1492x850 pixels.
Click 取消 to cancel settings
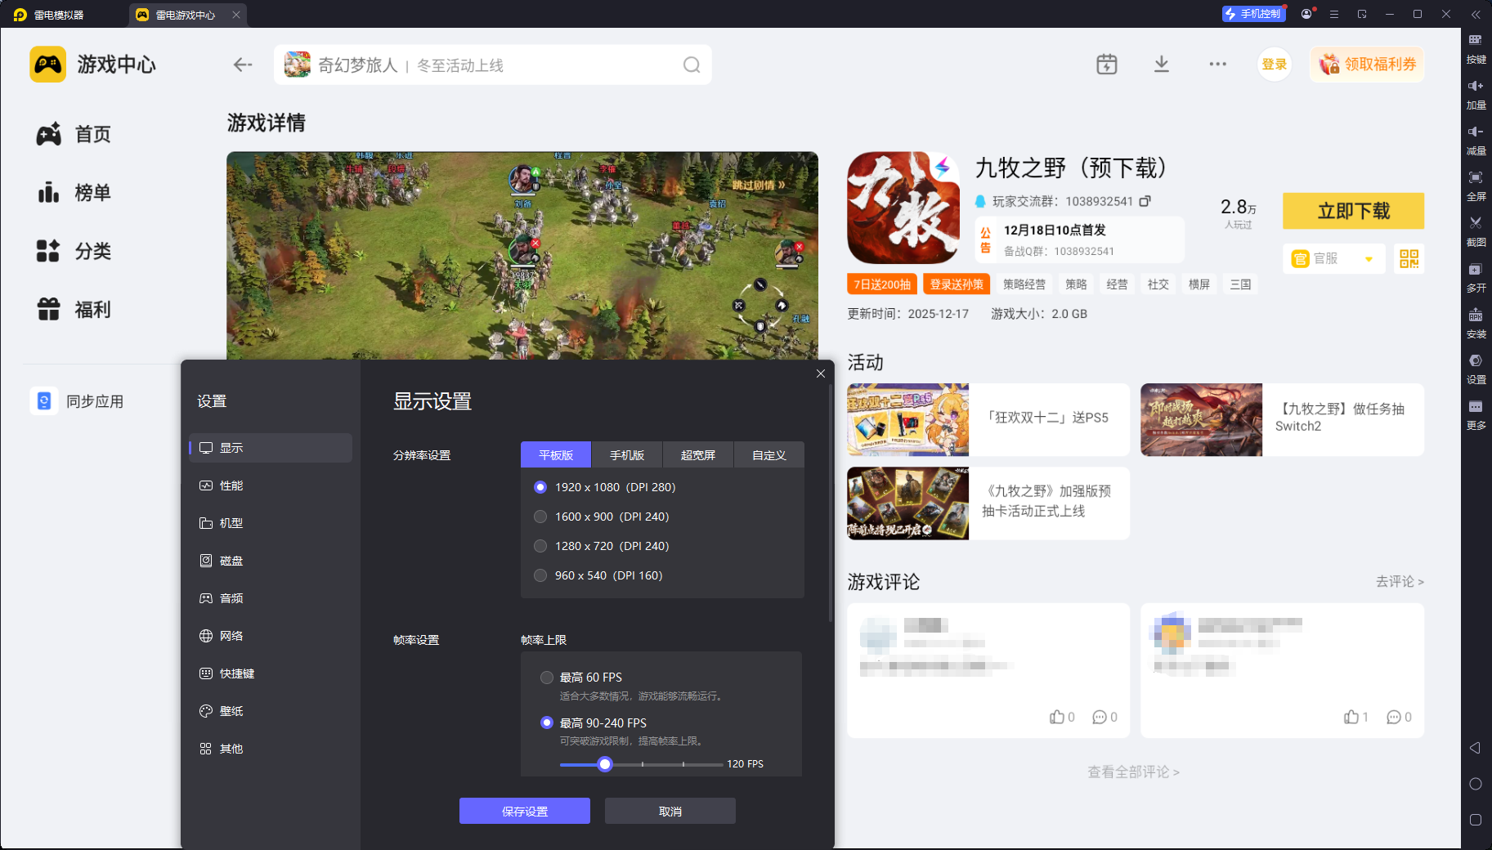coord(670,811)
